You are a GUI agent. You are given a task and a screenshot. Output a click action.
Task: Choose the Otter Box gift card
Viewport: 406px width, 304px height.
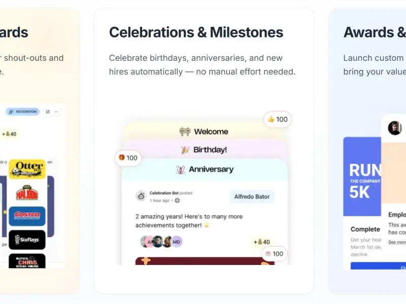[27, 169]
